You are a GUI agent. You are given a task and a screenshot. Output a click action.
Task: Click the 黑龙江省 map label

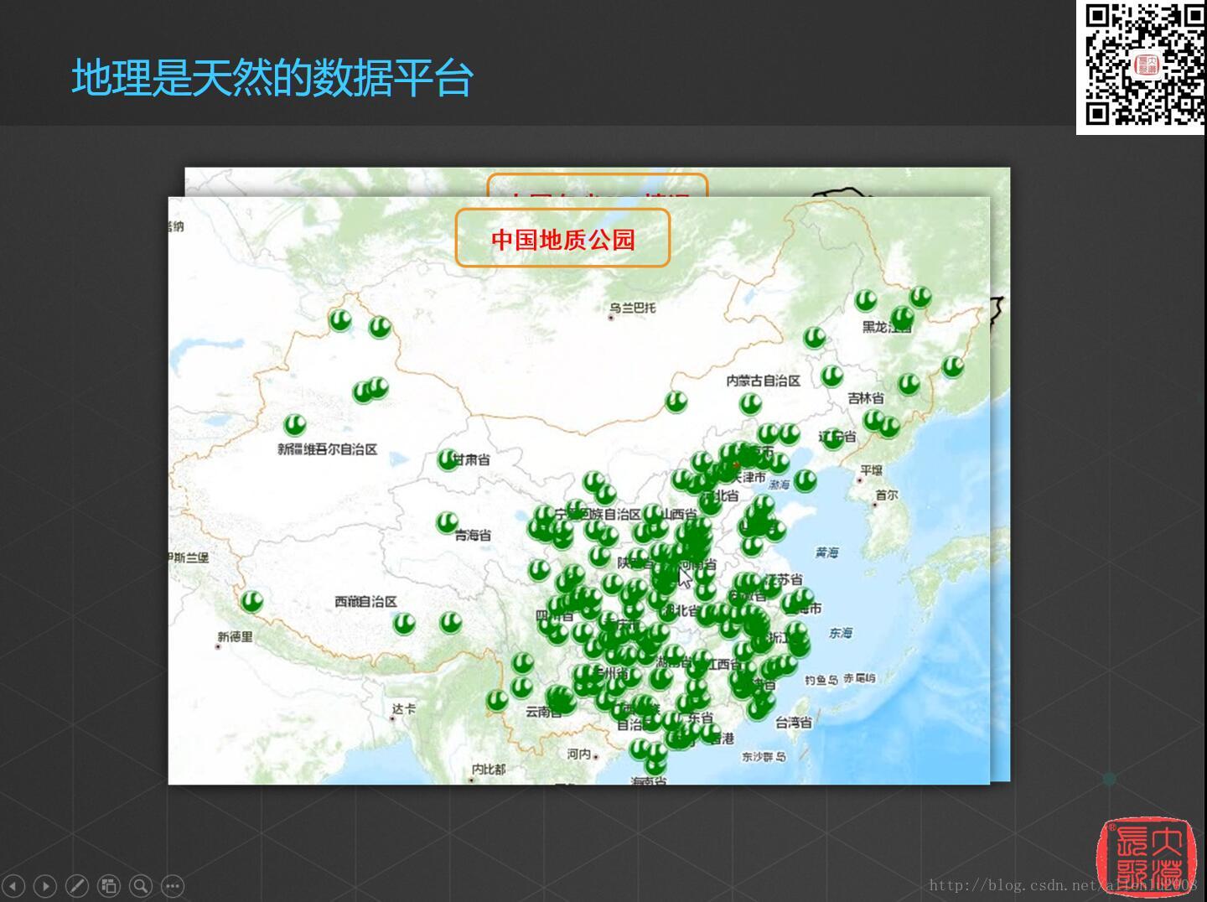(886, 327)
